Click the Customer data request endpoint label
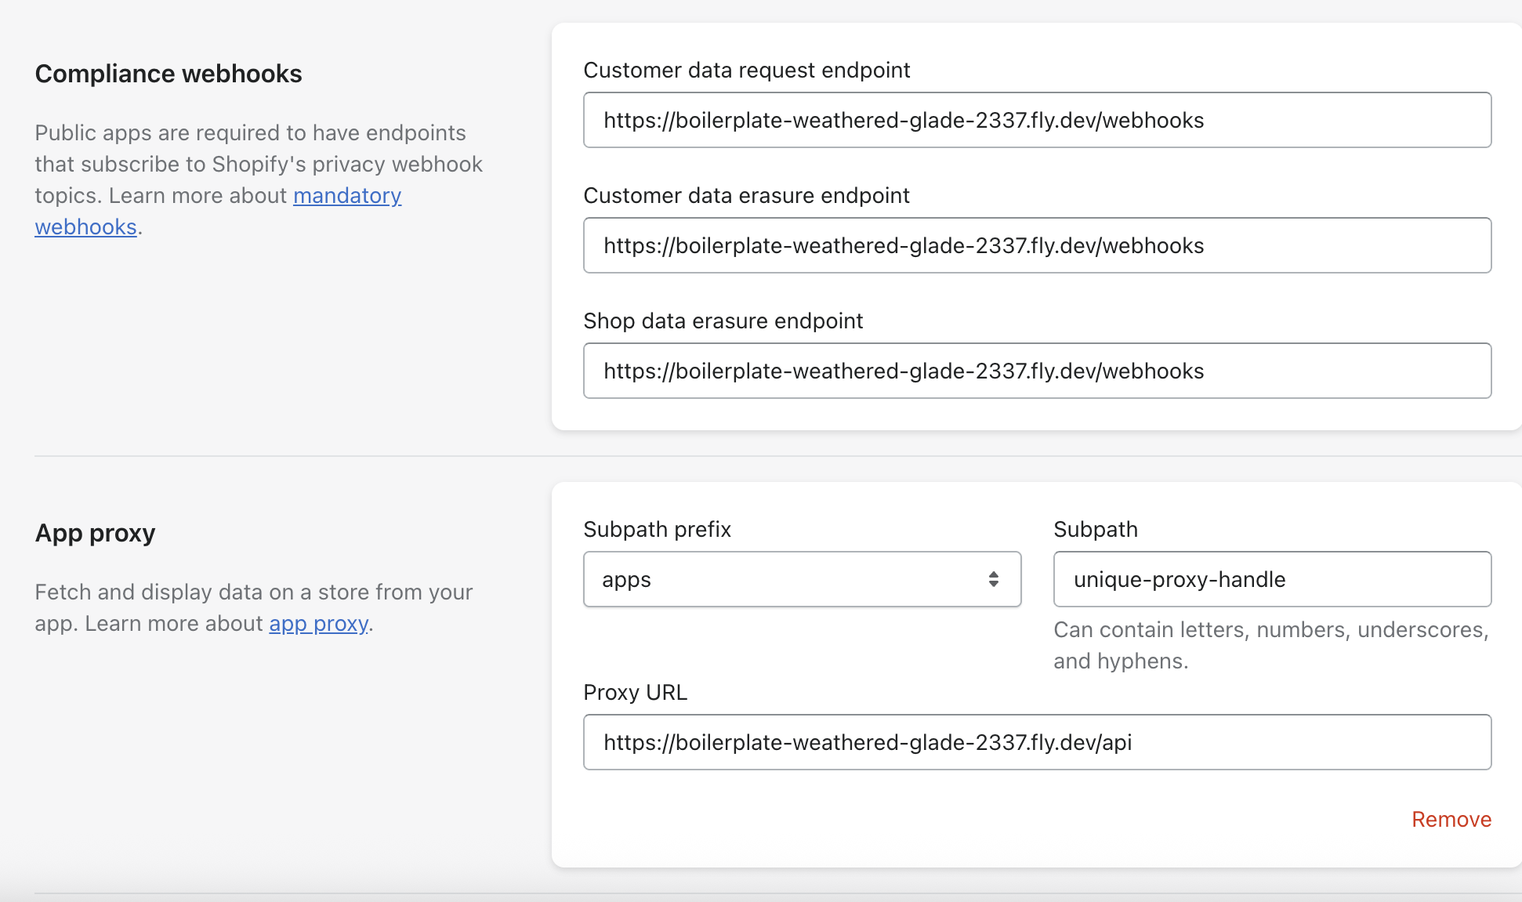 [x=747, y=71]
